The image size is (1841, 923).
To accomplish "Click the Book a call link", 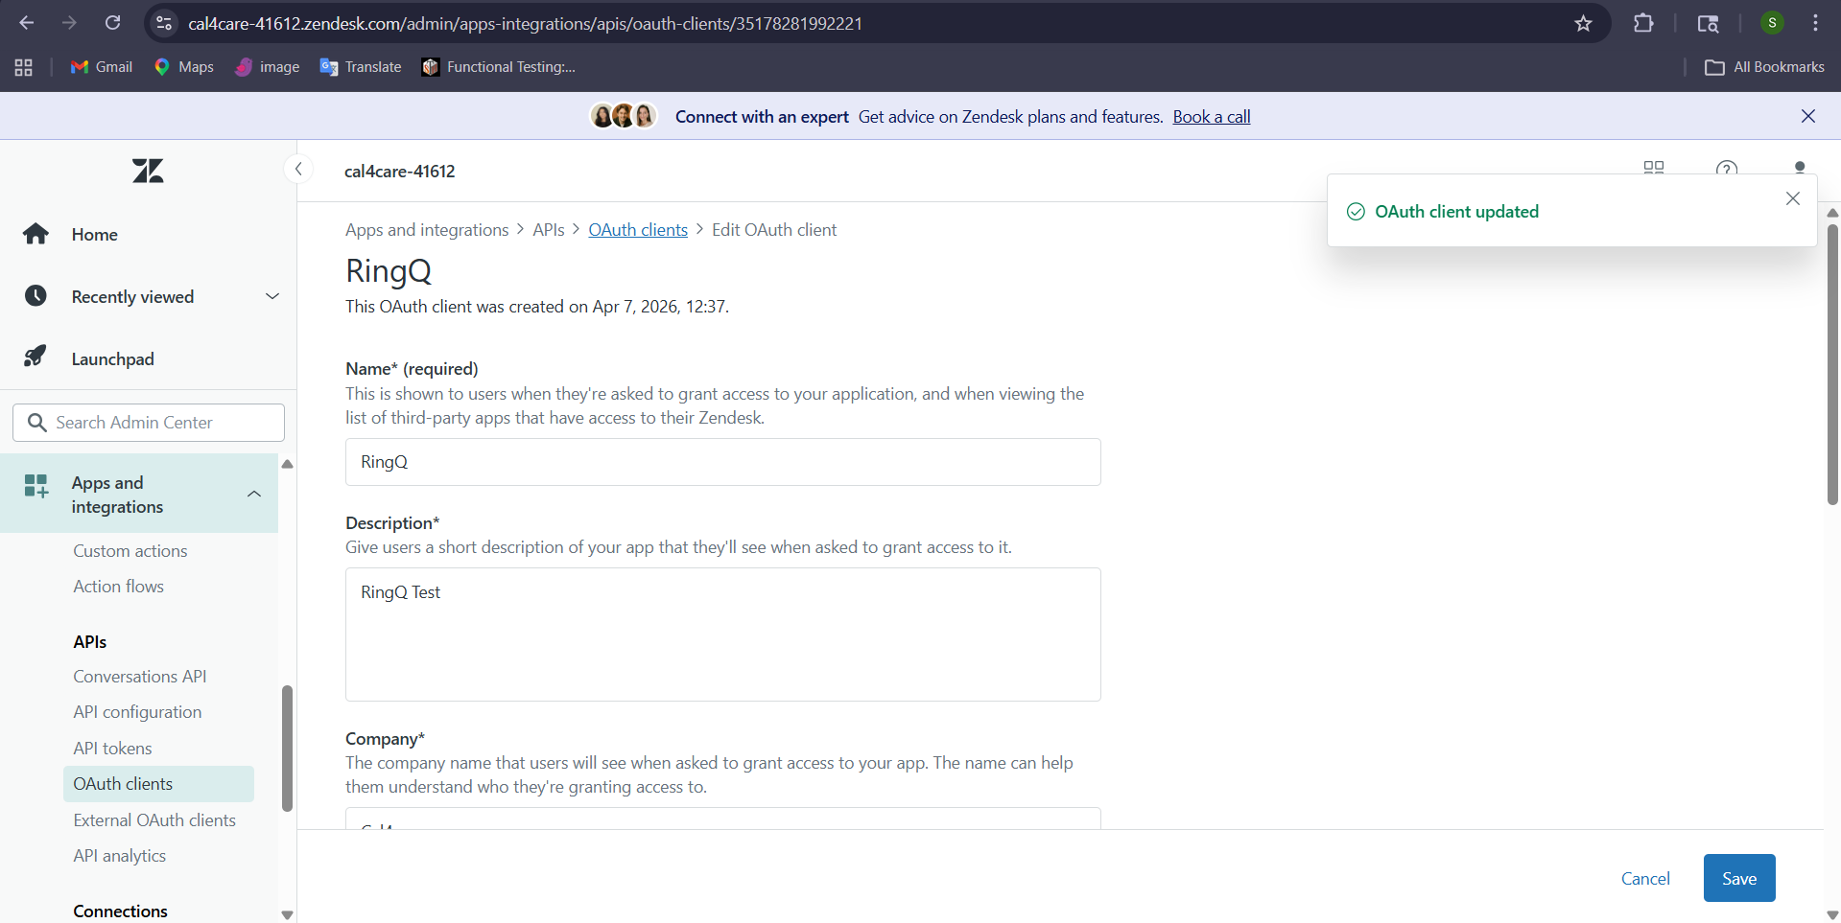I will (x=1212, y=117).
